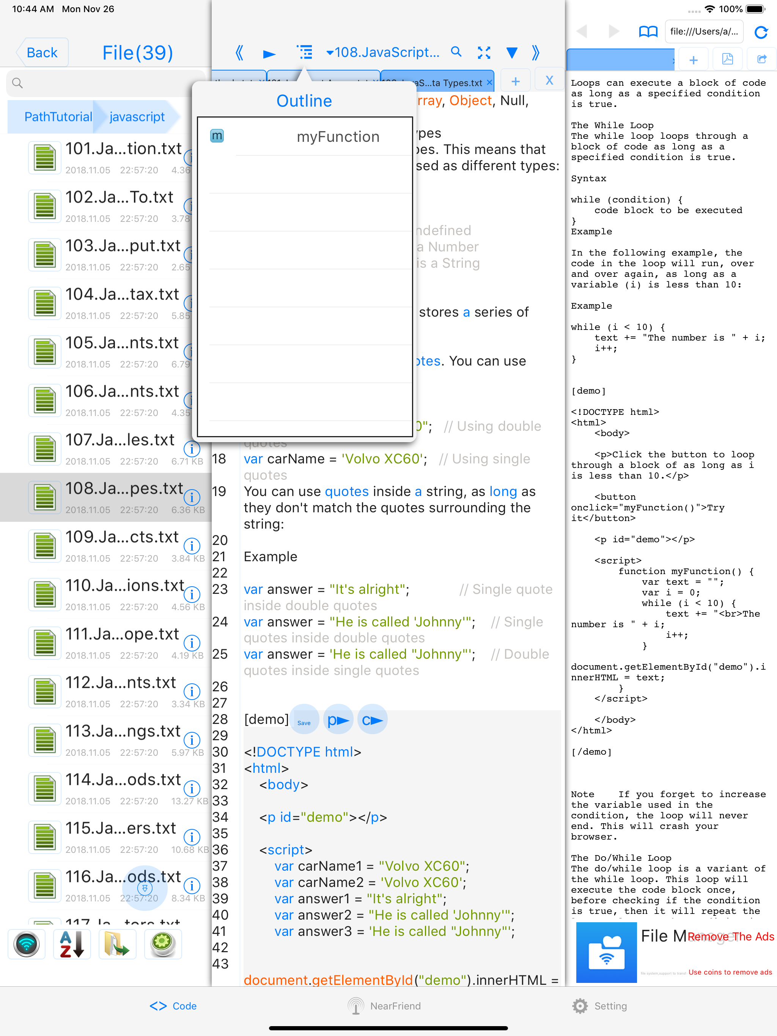Screen dimensions: 777x1036
Task: Add a new editor tab
Action: [x=516, y=80]
